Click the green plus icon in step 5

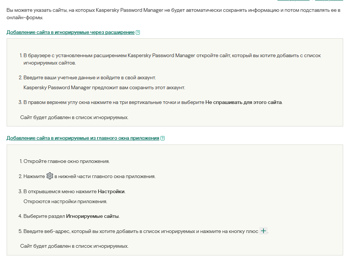pyautogui.click(x=263, y=231)
